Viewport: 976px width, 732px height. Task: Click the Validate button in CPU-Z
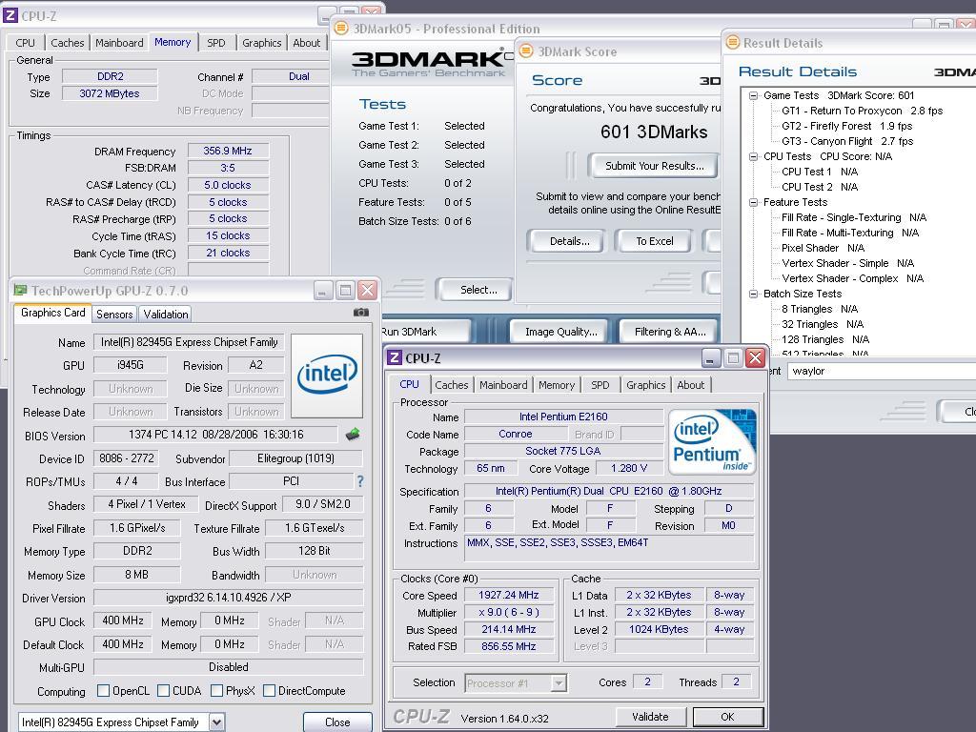(x=650, y=717)
